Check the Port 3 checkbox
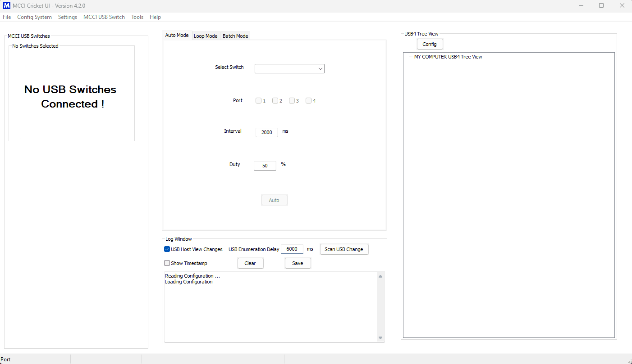 [x=292, y=101]
